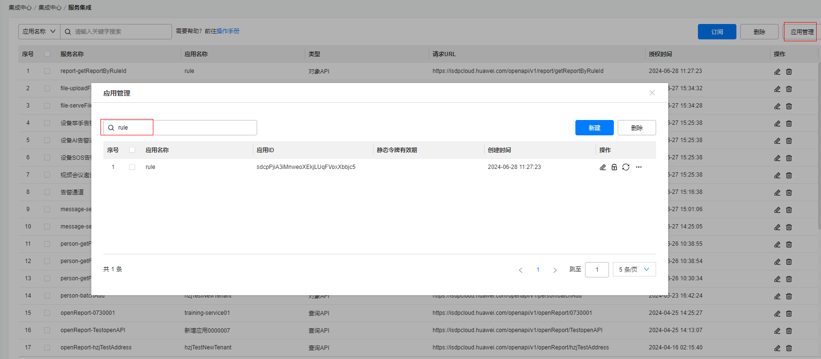
Task: Edit the openReport-0730001 service
Action: pyautogui.click(x=777, y=313)
